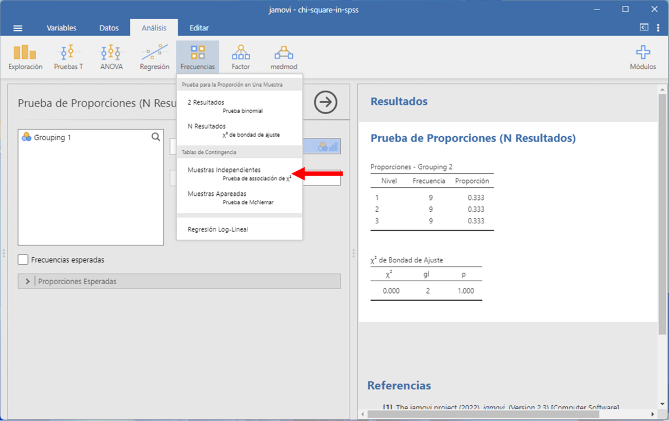This screenshot has height=421, width=669.
Task: Enable the Frecuencias esperadas checkbox
Action: [23, 260]
